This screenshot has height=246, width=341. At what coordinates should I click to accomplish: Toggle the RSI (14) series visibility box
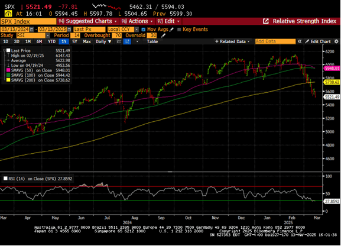pos(5,179)
